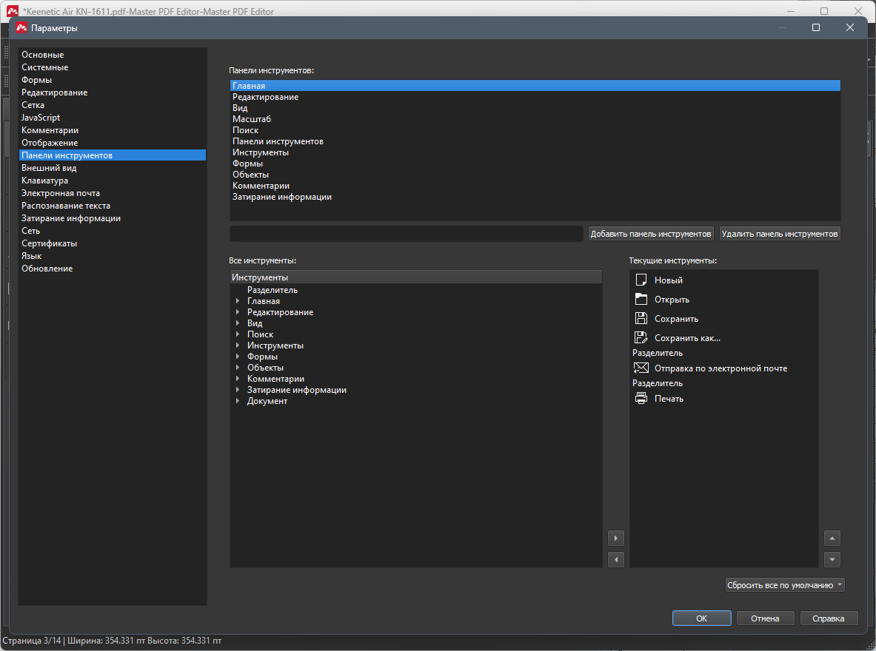
Task: Move selected tool up in the list
Action: (832, 539)
